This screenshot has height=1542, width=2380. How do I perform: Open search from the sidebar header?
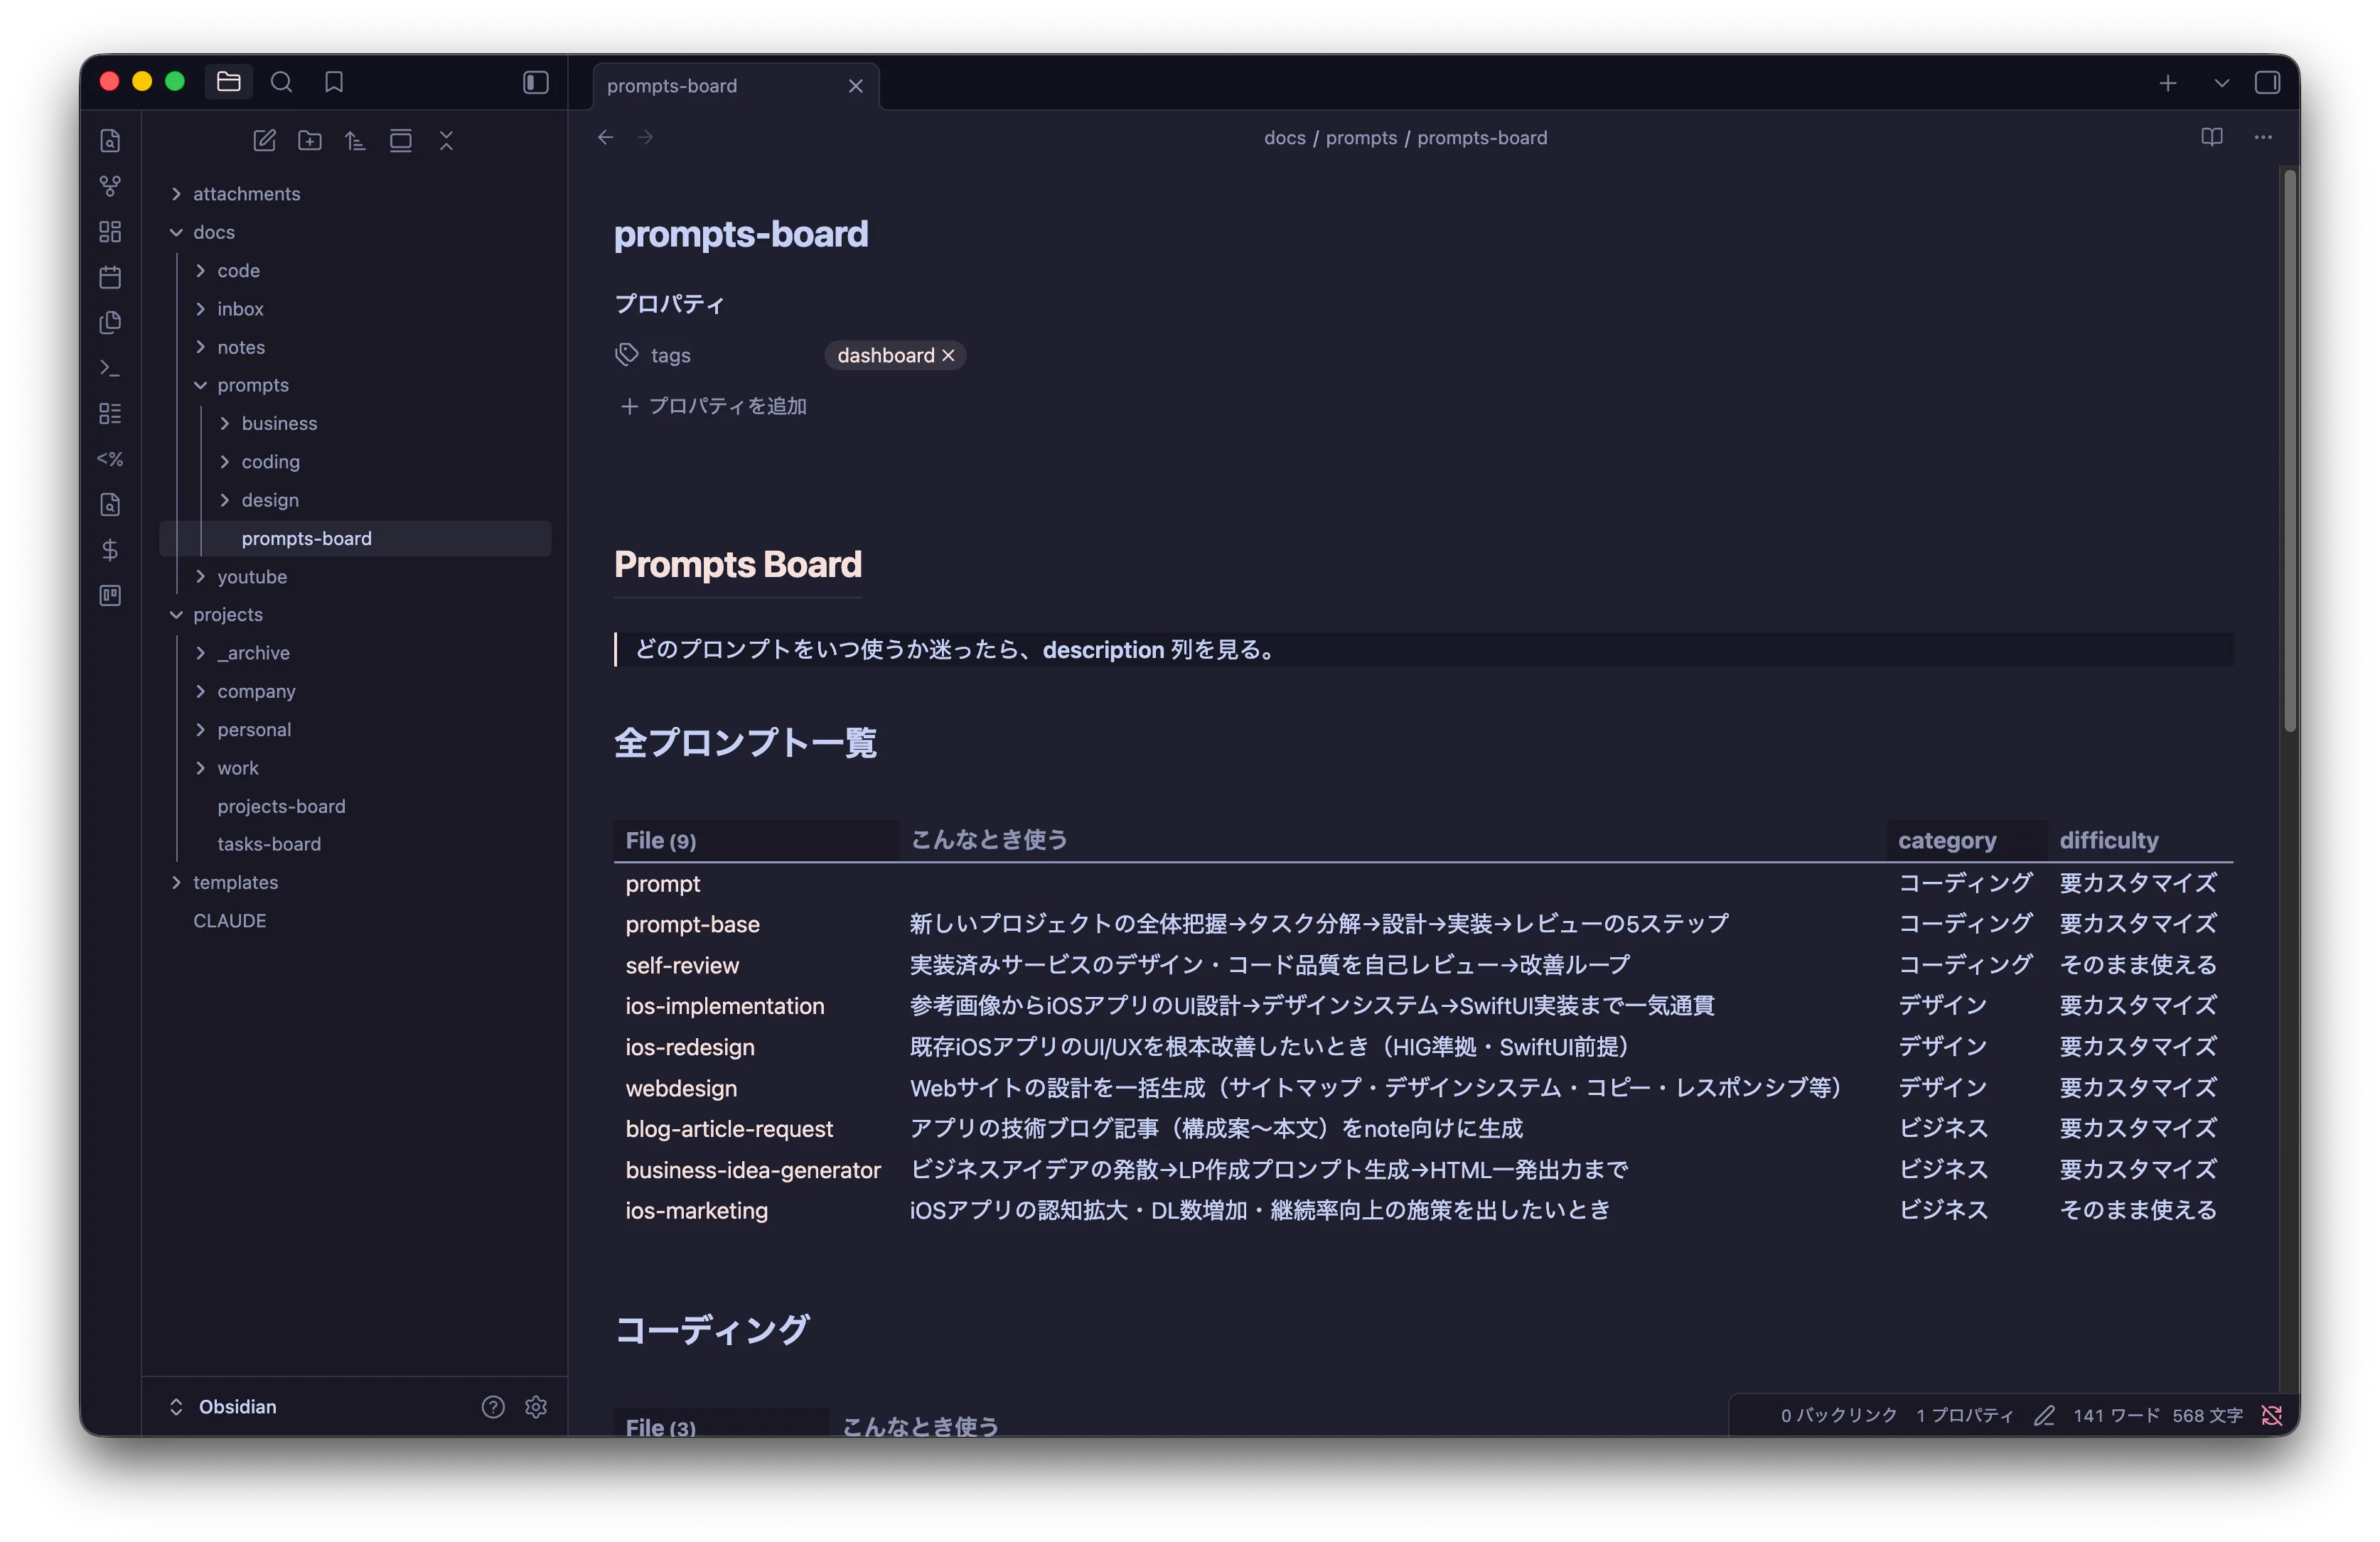point(282,82)
